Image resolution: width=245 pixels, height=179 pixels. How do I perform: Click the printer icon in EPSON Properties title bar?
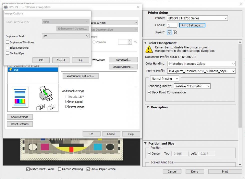pos(6,7)
